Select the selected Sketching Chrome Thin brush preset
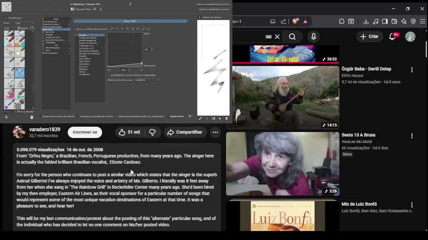428x240 pixels. [20, 73]
